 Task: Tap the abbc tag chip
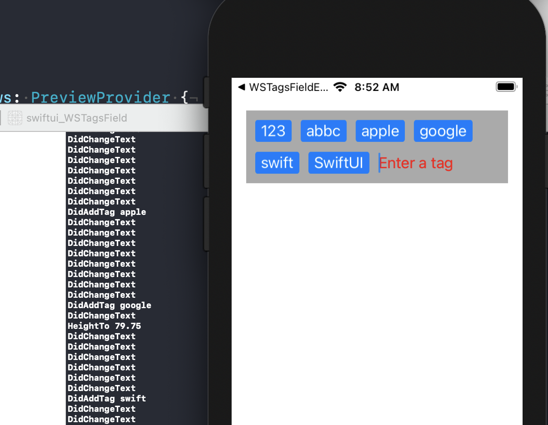pos(323,131)
